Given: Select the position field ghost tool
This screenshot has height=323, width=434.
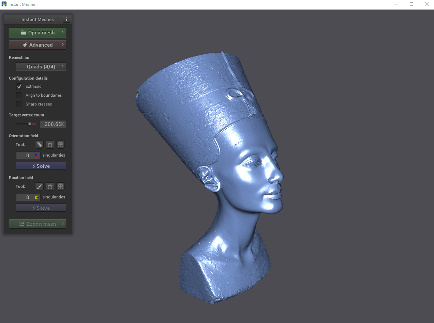Looking at the screenshot, I should pos(60,187).
